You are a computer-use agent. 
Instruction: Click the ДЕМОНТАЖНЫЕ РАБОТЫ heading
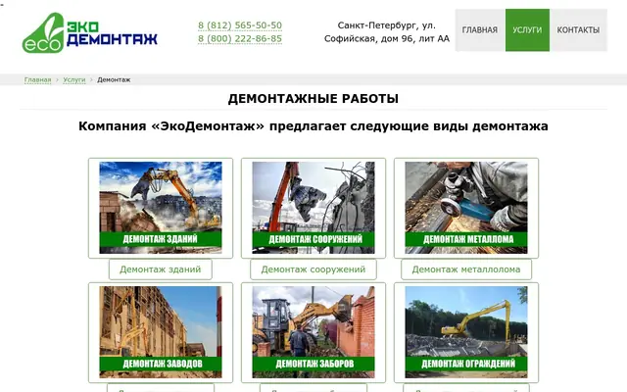313,98
